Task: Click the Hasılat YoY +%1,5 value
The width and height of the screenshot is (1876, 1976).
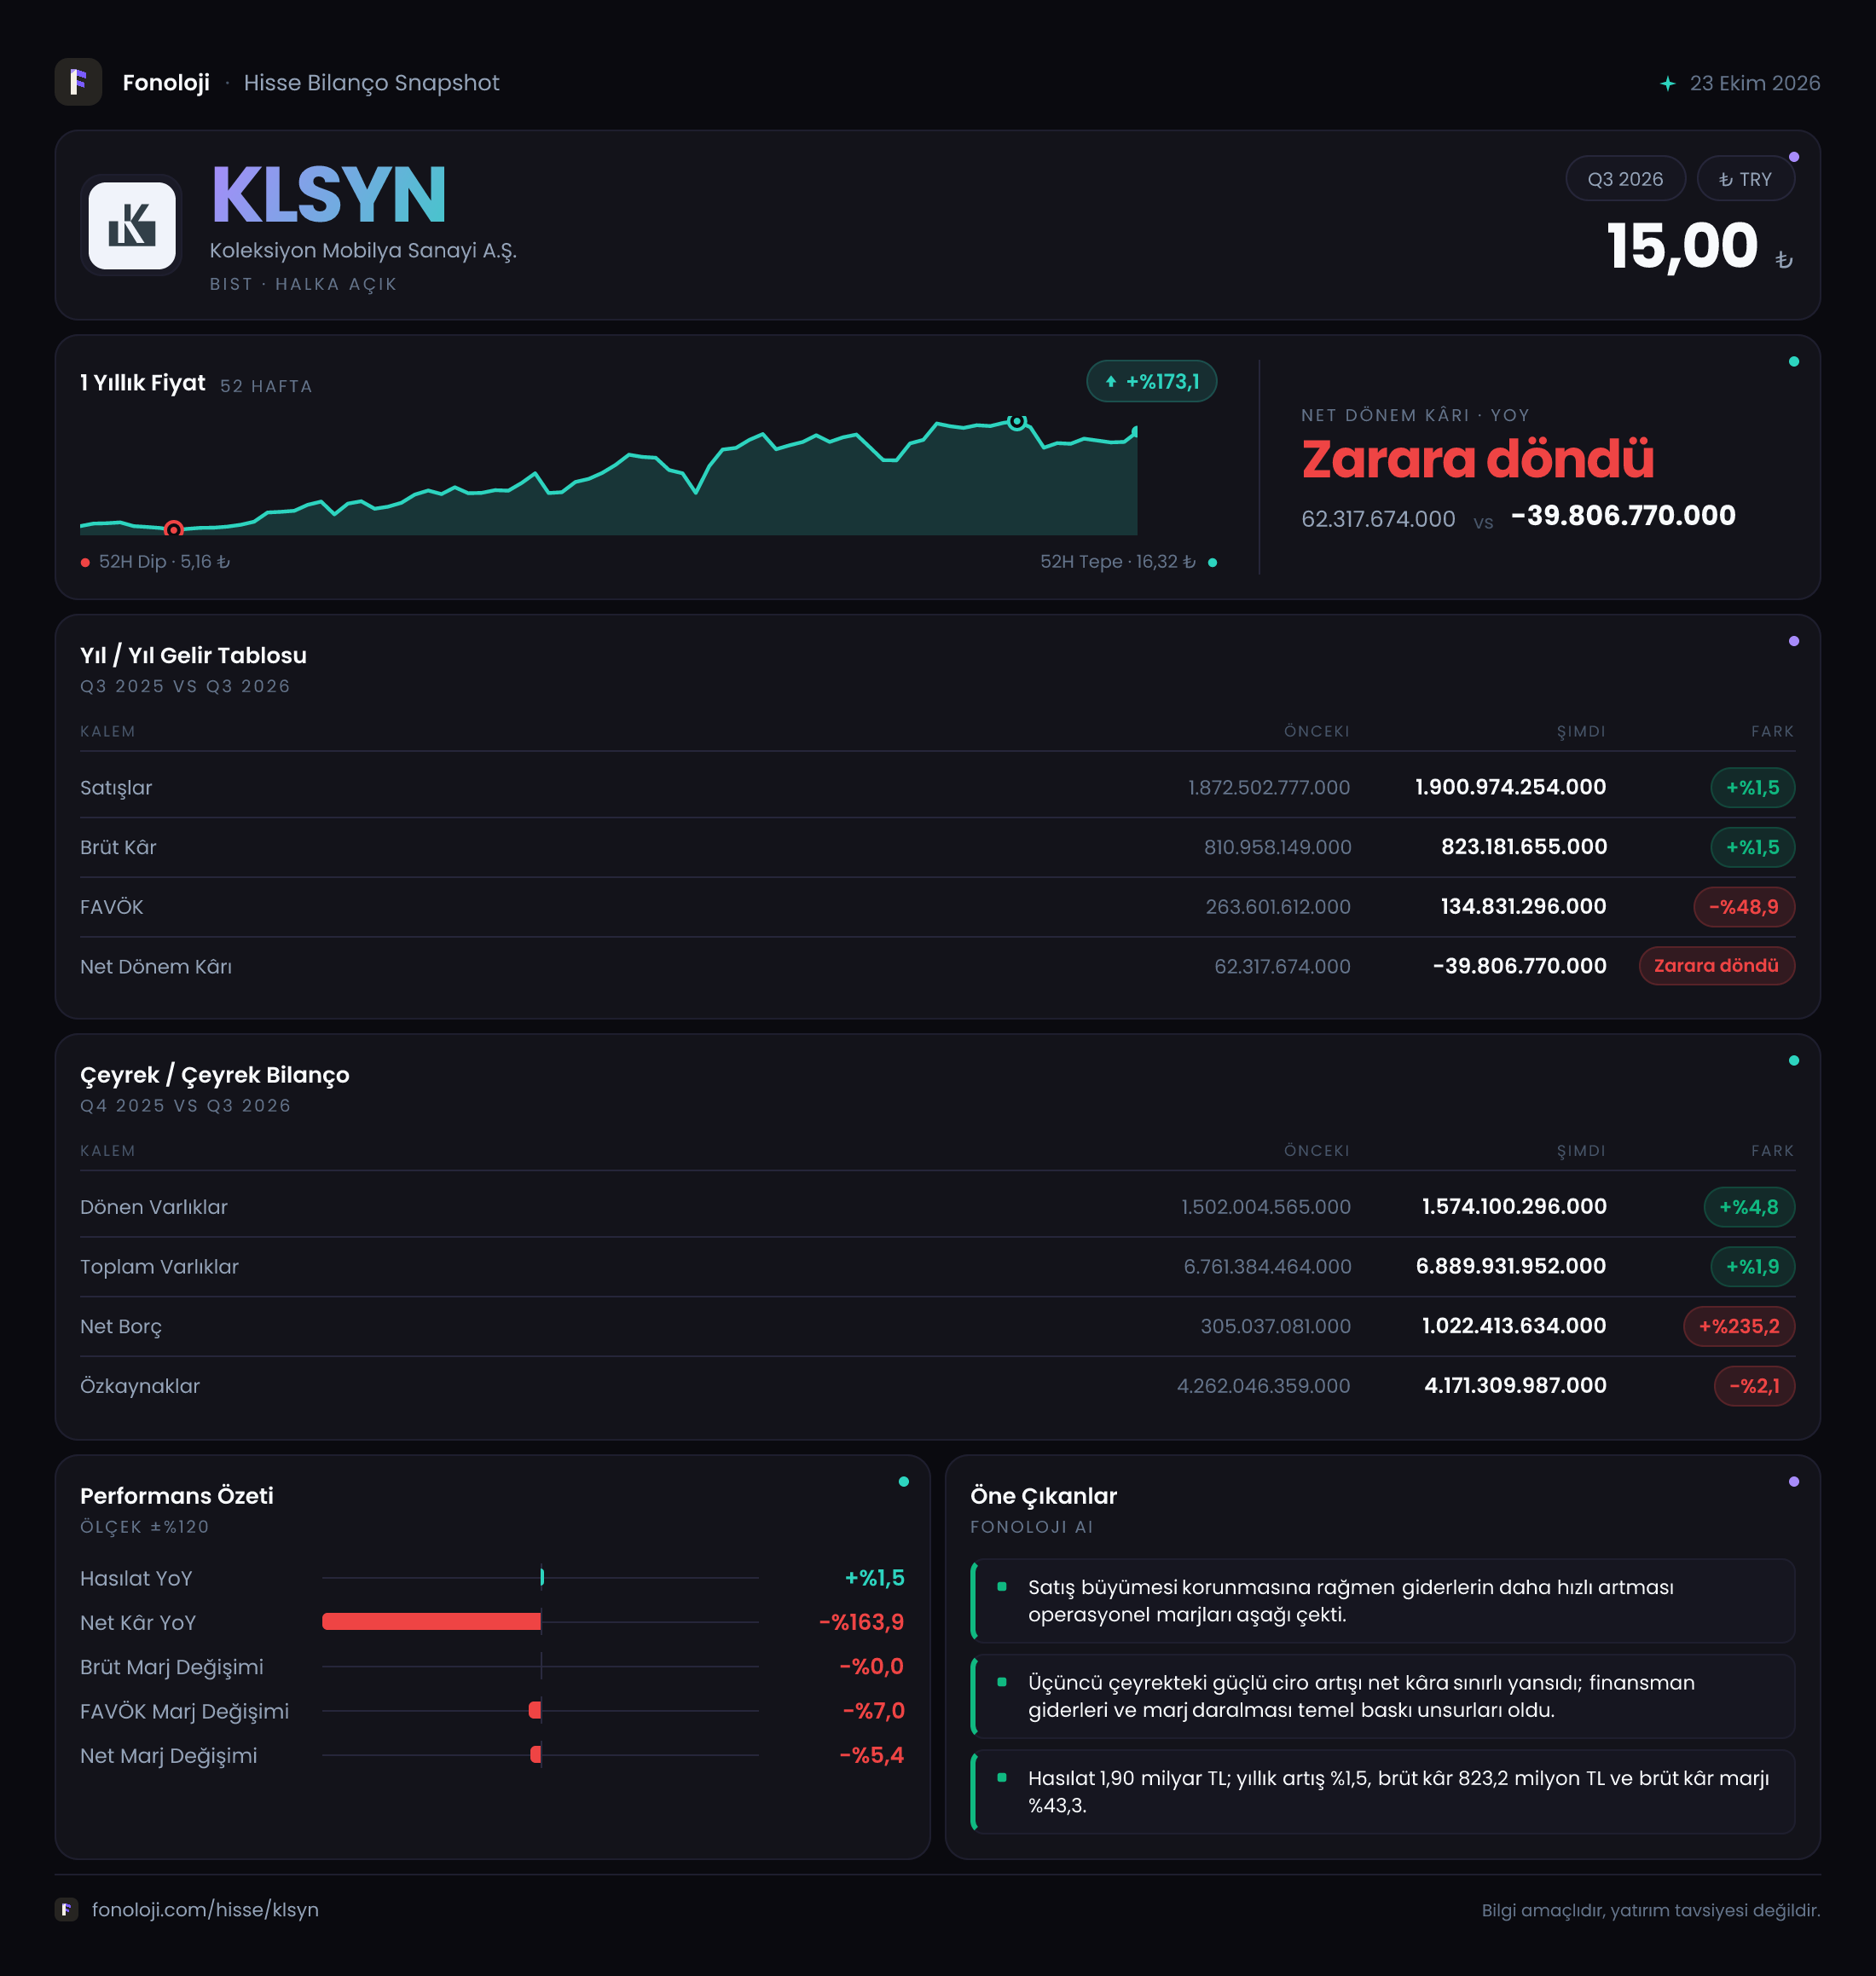Action: (874, 1577)
